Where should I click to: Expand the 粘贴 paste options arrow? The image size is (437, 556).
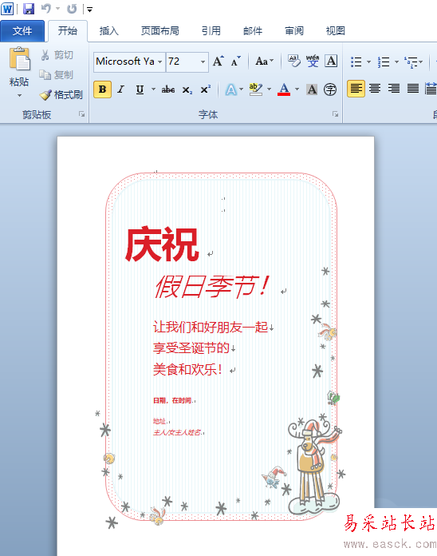(19, 95)
